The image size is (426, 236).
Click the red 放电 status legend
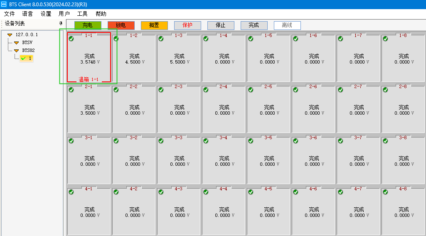pos(121,25)
